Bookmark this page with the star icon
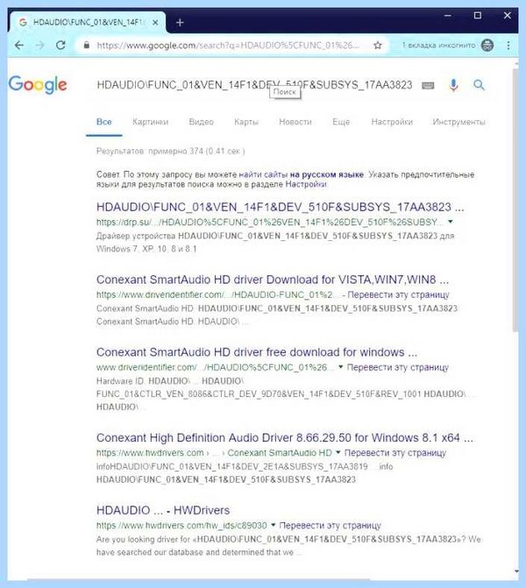This screenshot has height=588, width=526. click(x=378, y=46)
